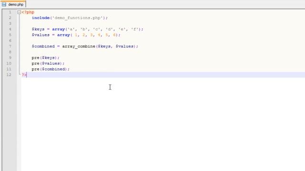Image resolution: width=305 pixels, height=171 pixels.
Task: Click pre($values); on line 10
Action: 48,63
